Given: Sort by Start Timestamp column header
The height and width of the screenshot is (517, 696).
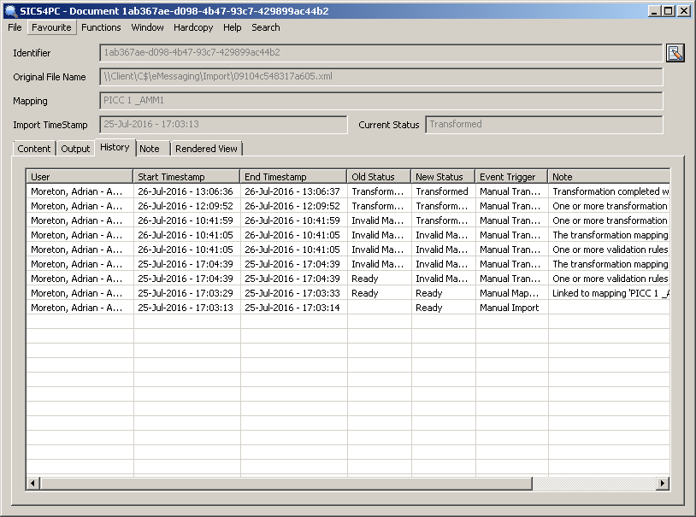Looking at the screenshot, I should (x=186, y=177).
